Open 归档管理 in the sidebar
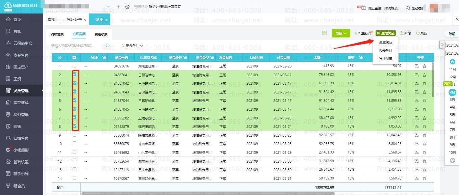Image resolution: width=459 pixels, height=195 pixels. (x=22, y=138)
